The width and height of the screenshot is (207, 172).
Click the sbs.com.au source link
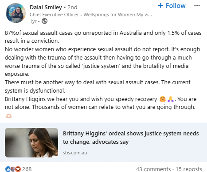(75, 153)
